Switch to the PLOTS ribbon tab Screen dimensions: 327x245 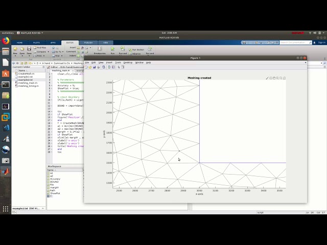tap(36, 42)
